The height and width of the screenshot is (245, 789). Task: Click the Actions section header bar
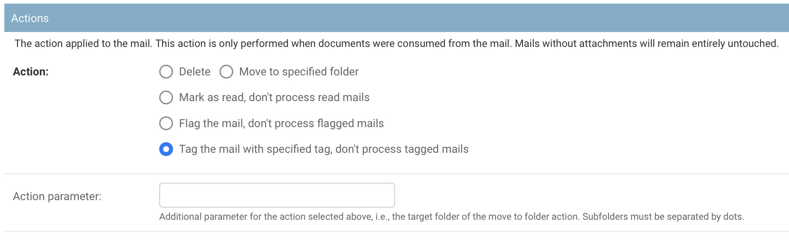click(x=394, y=18)
